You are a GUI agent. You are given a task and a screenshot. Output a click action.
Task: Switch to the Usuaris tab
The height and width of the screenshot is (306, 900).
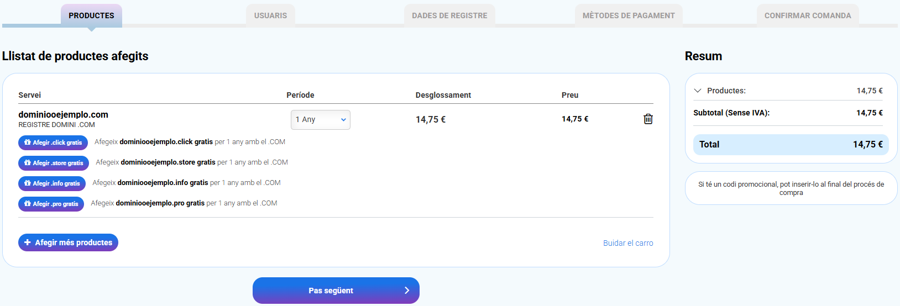(x=270, y=15)
